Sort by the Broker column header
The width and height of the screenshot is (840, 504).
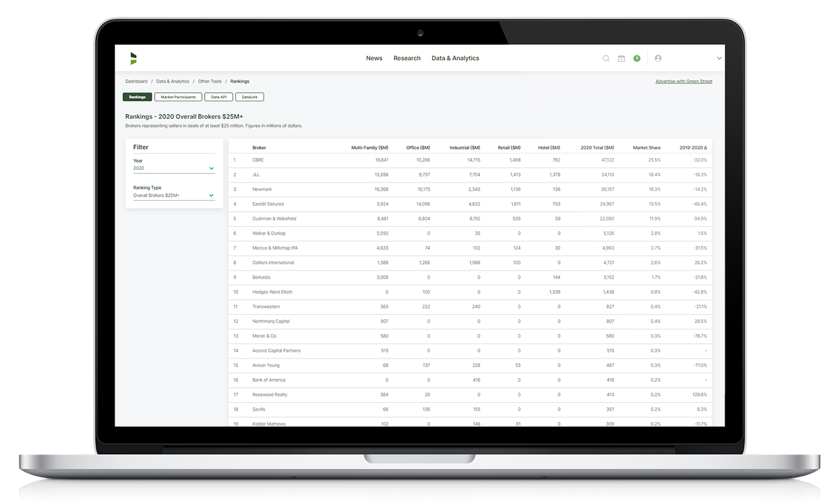259,147
